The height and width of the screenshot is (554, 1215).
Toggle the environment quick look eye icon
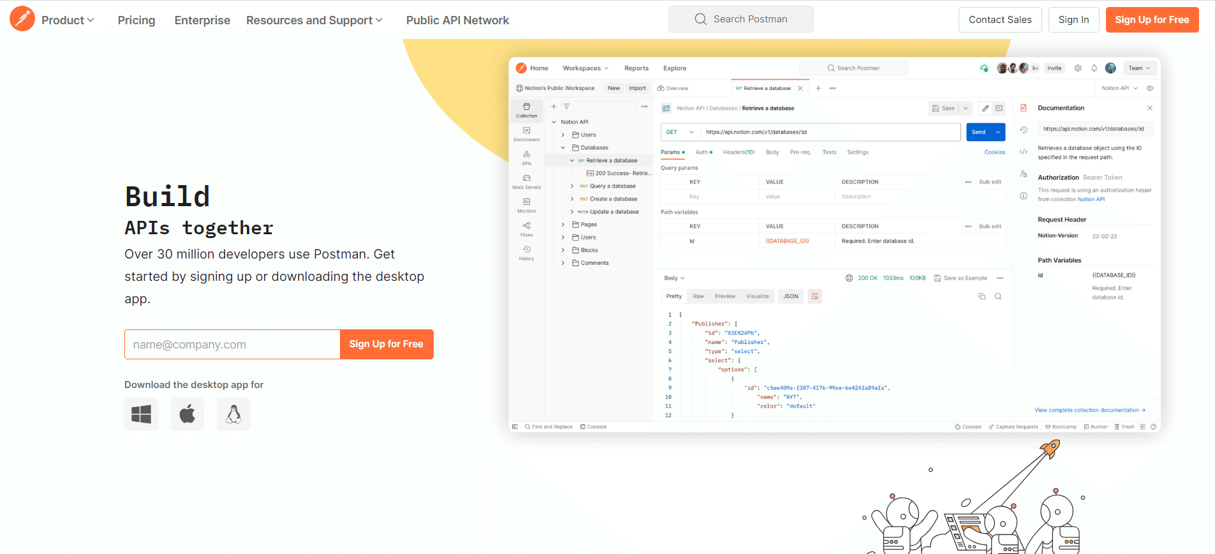[x=1150, y=88]
